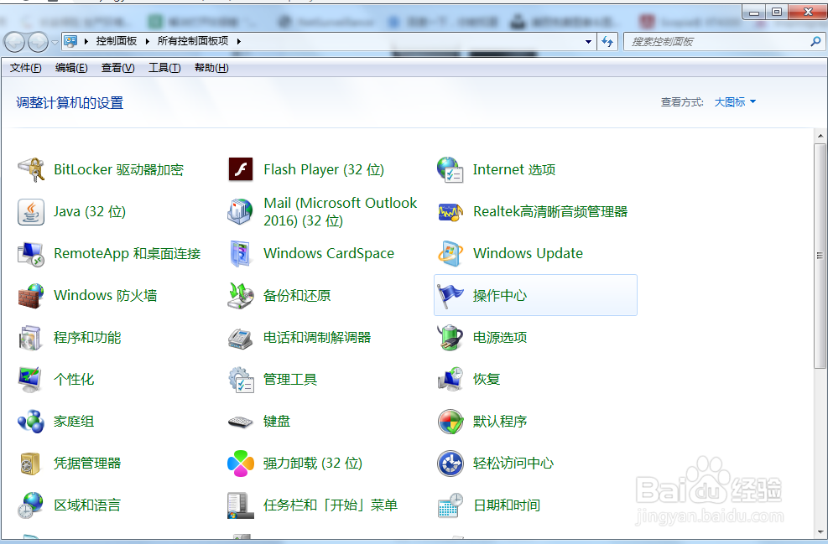Open 轻松访问中心 icon
828x544 pixels.
pos(450,464)
